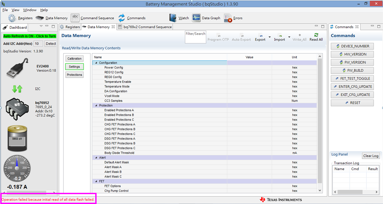Viewport: 383px width, 204px height.
Task: Select the Calibration category button
Action: point(74,58)
